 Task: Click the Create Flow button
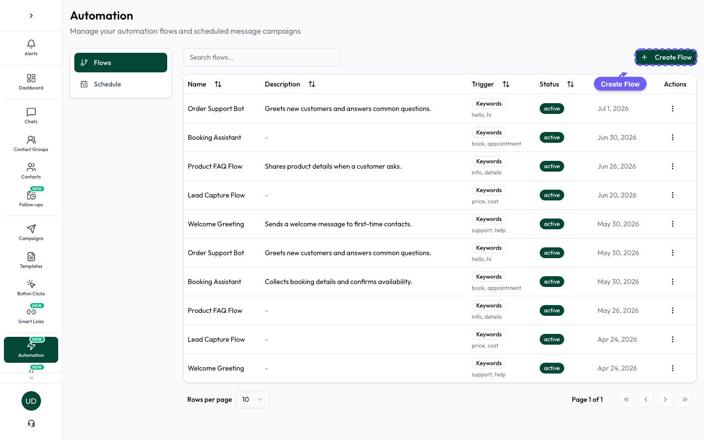(x=666, y=57)
